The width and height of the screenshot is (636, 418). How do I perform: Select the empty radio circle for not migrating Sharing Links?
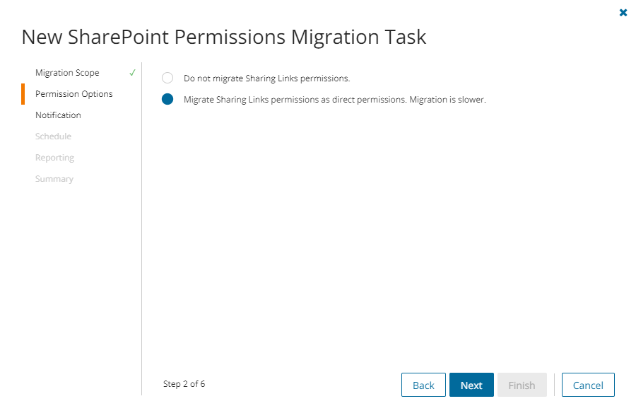tap(167, 79)
